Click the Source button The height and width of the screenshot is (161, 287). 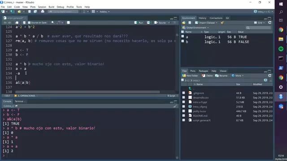[160, 23]
